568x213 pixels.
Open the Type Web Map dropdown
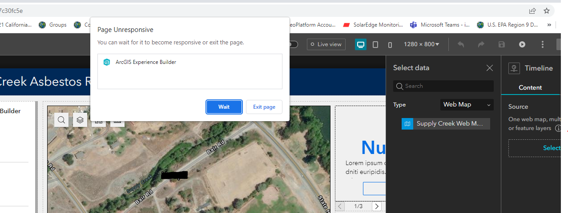(467, 105)
